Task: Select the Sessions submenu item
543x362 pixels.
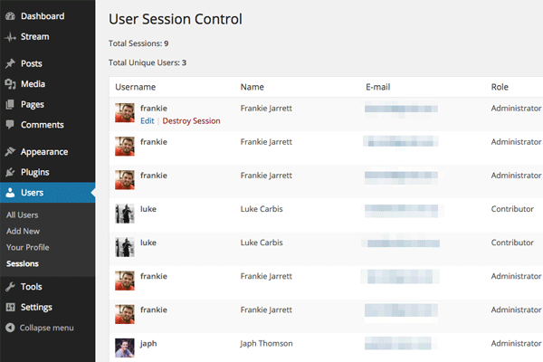Action: click(23, 264)
